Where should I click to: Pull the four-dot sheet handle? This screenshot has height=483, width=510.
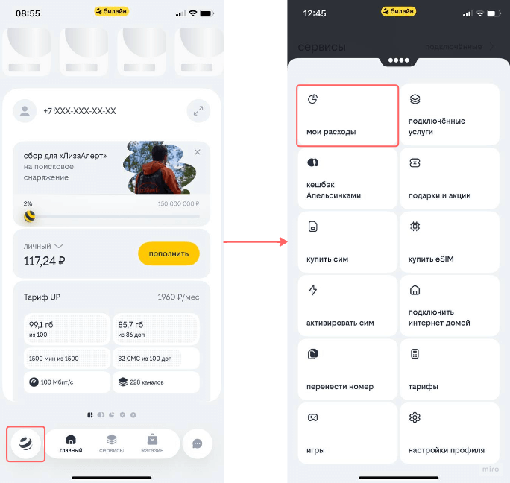pos(398,60)
